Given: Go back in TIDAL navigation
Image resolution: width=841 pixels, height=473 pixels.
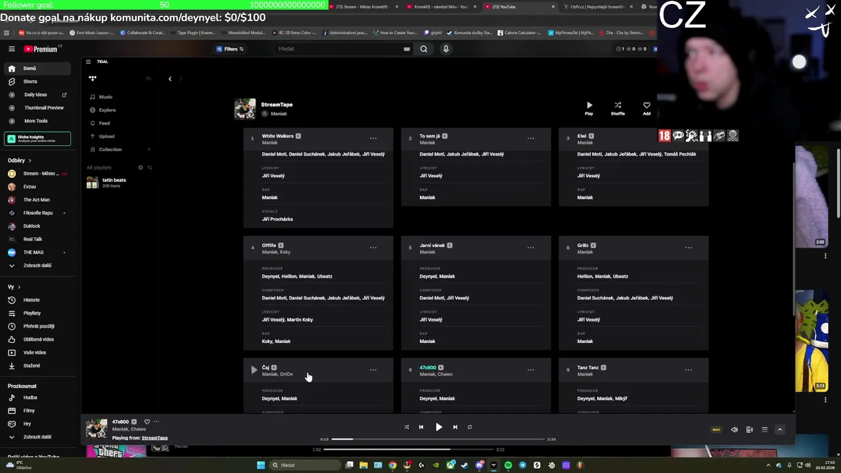Looking at the screenshot, I should coord(170,79).
